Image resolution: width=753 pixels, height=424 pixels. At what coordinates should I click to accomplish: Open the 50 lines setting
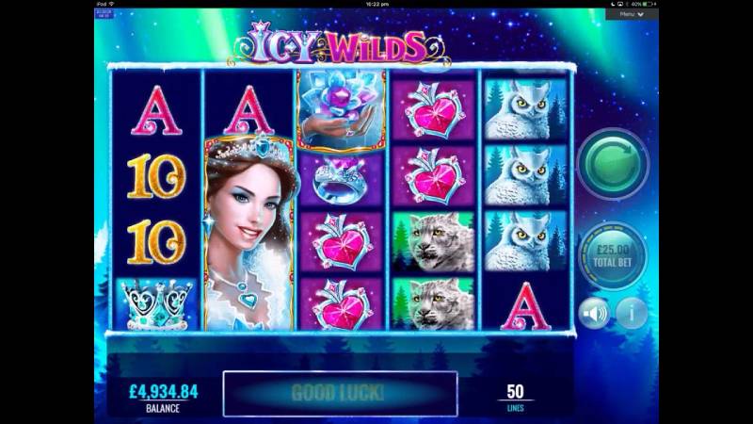pyautogui.click(x=515, y=398)
